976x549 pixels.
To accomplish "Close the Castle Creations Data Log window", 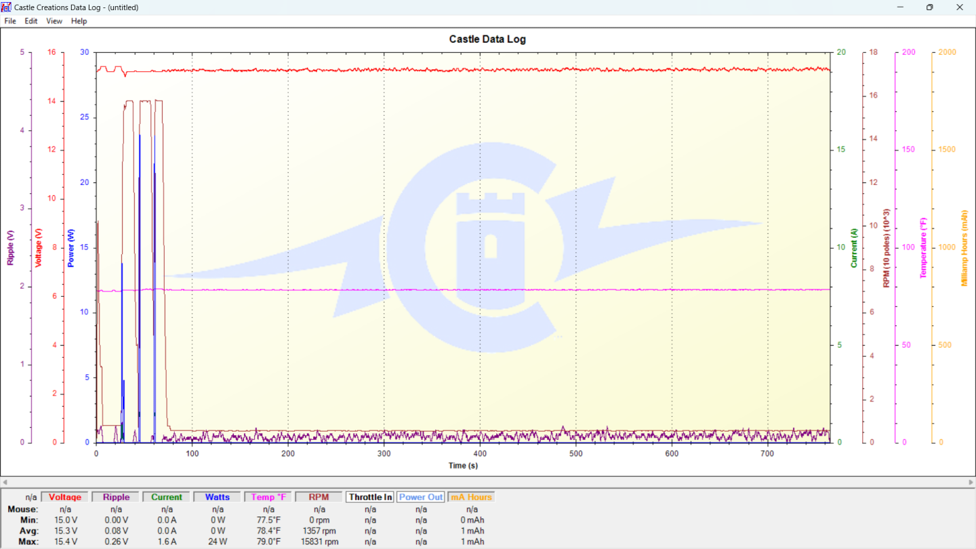I will tap(960, 7).
